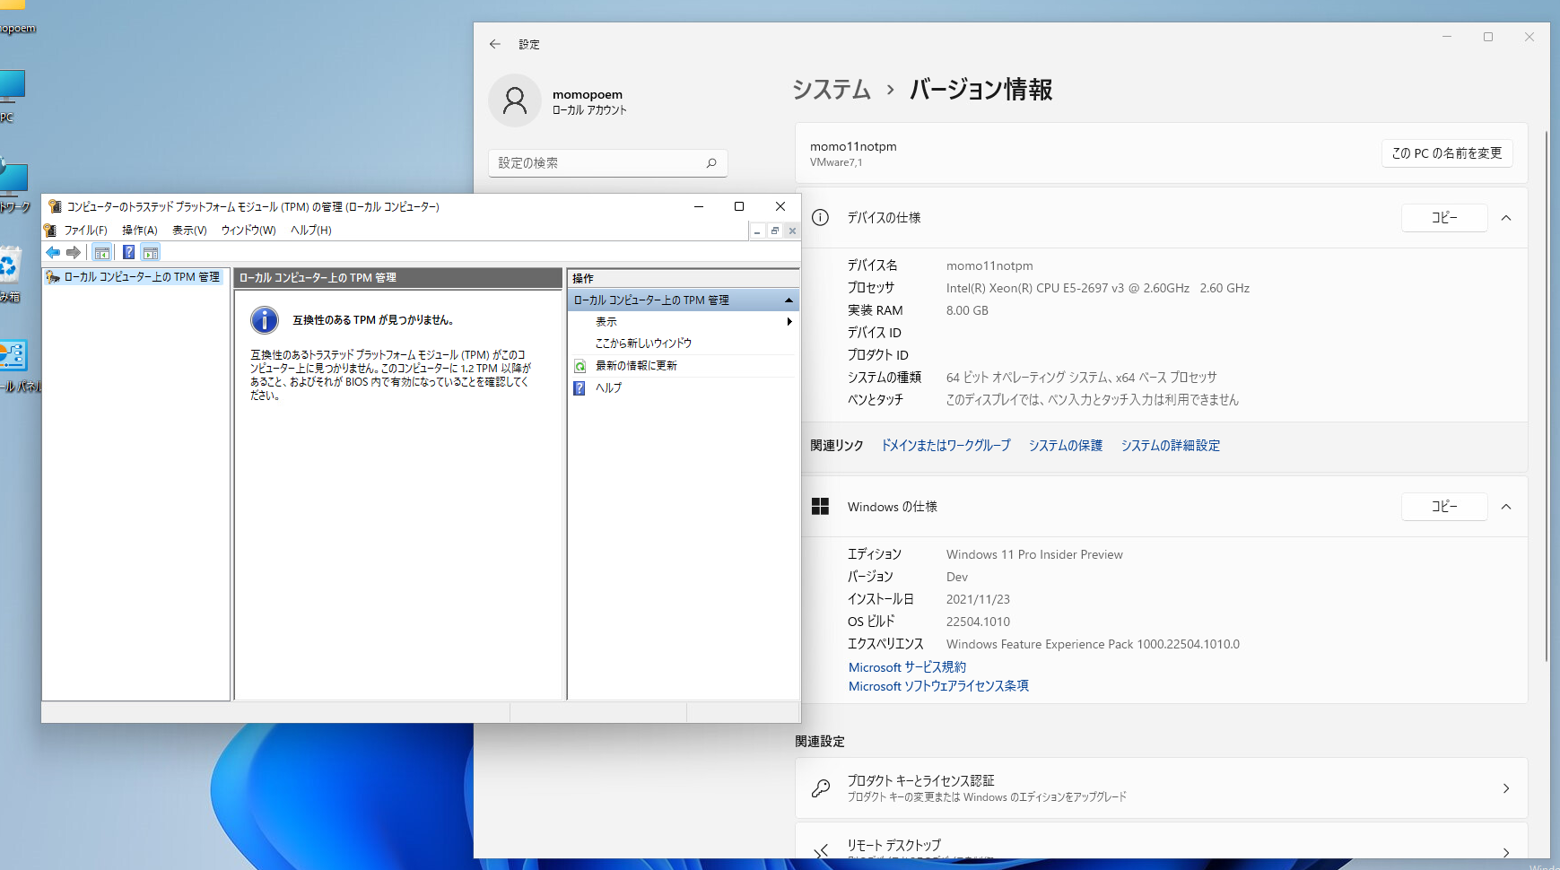Click the Windows logo beside Windows の仕様
Image resolution: width=1560 pixels, height=870 pixels.
pyautogui.click(x=820, y=507)
